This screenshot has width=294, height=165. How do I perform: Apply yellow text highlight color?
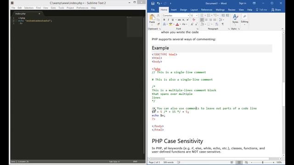(170, 24)
